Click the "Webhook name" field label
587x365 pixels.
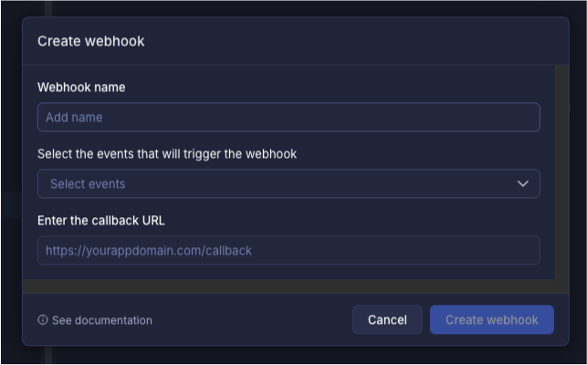tap(81, 88)
